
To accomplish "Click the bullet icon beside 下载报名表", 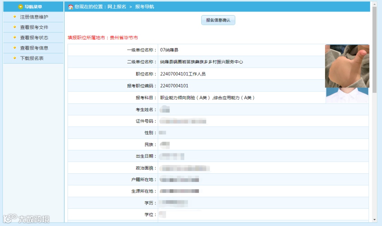I will click(15, 58).
